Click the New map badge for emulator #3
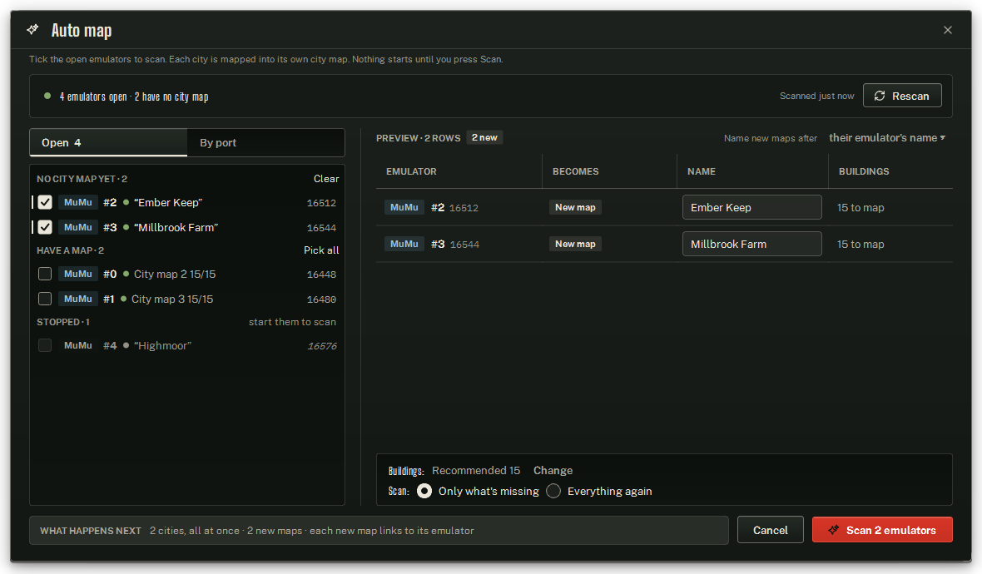Screen dimensions: 982x574 click(575, 244)
